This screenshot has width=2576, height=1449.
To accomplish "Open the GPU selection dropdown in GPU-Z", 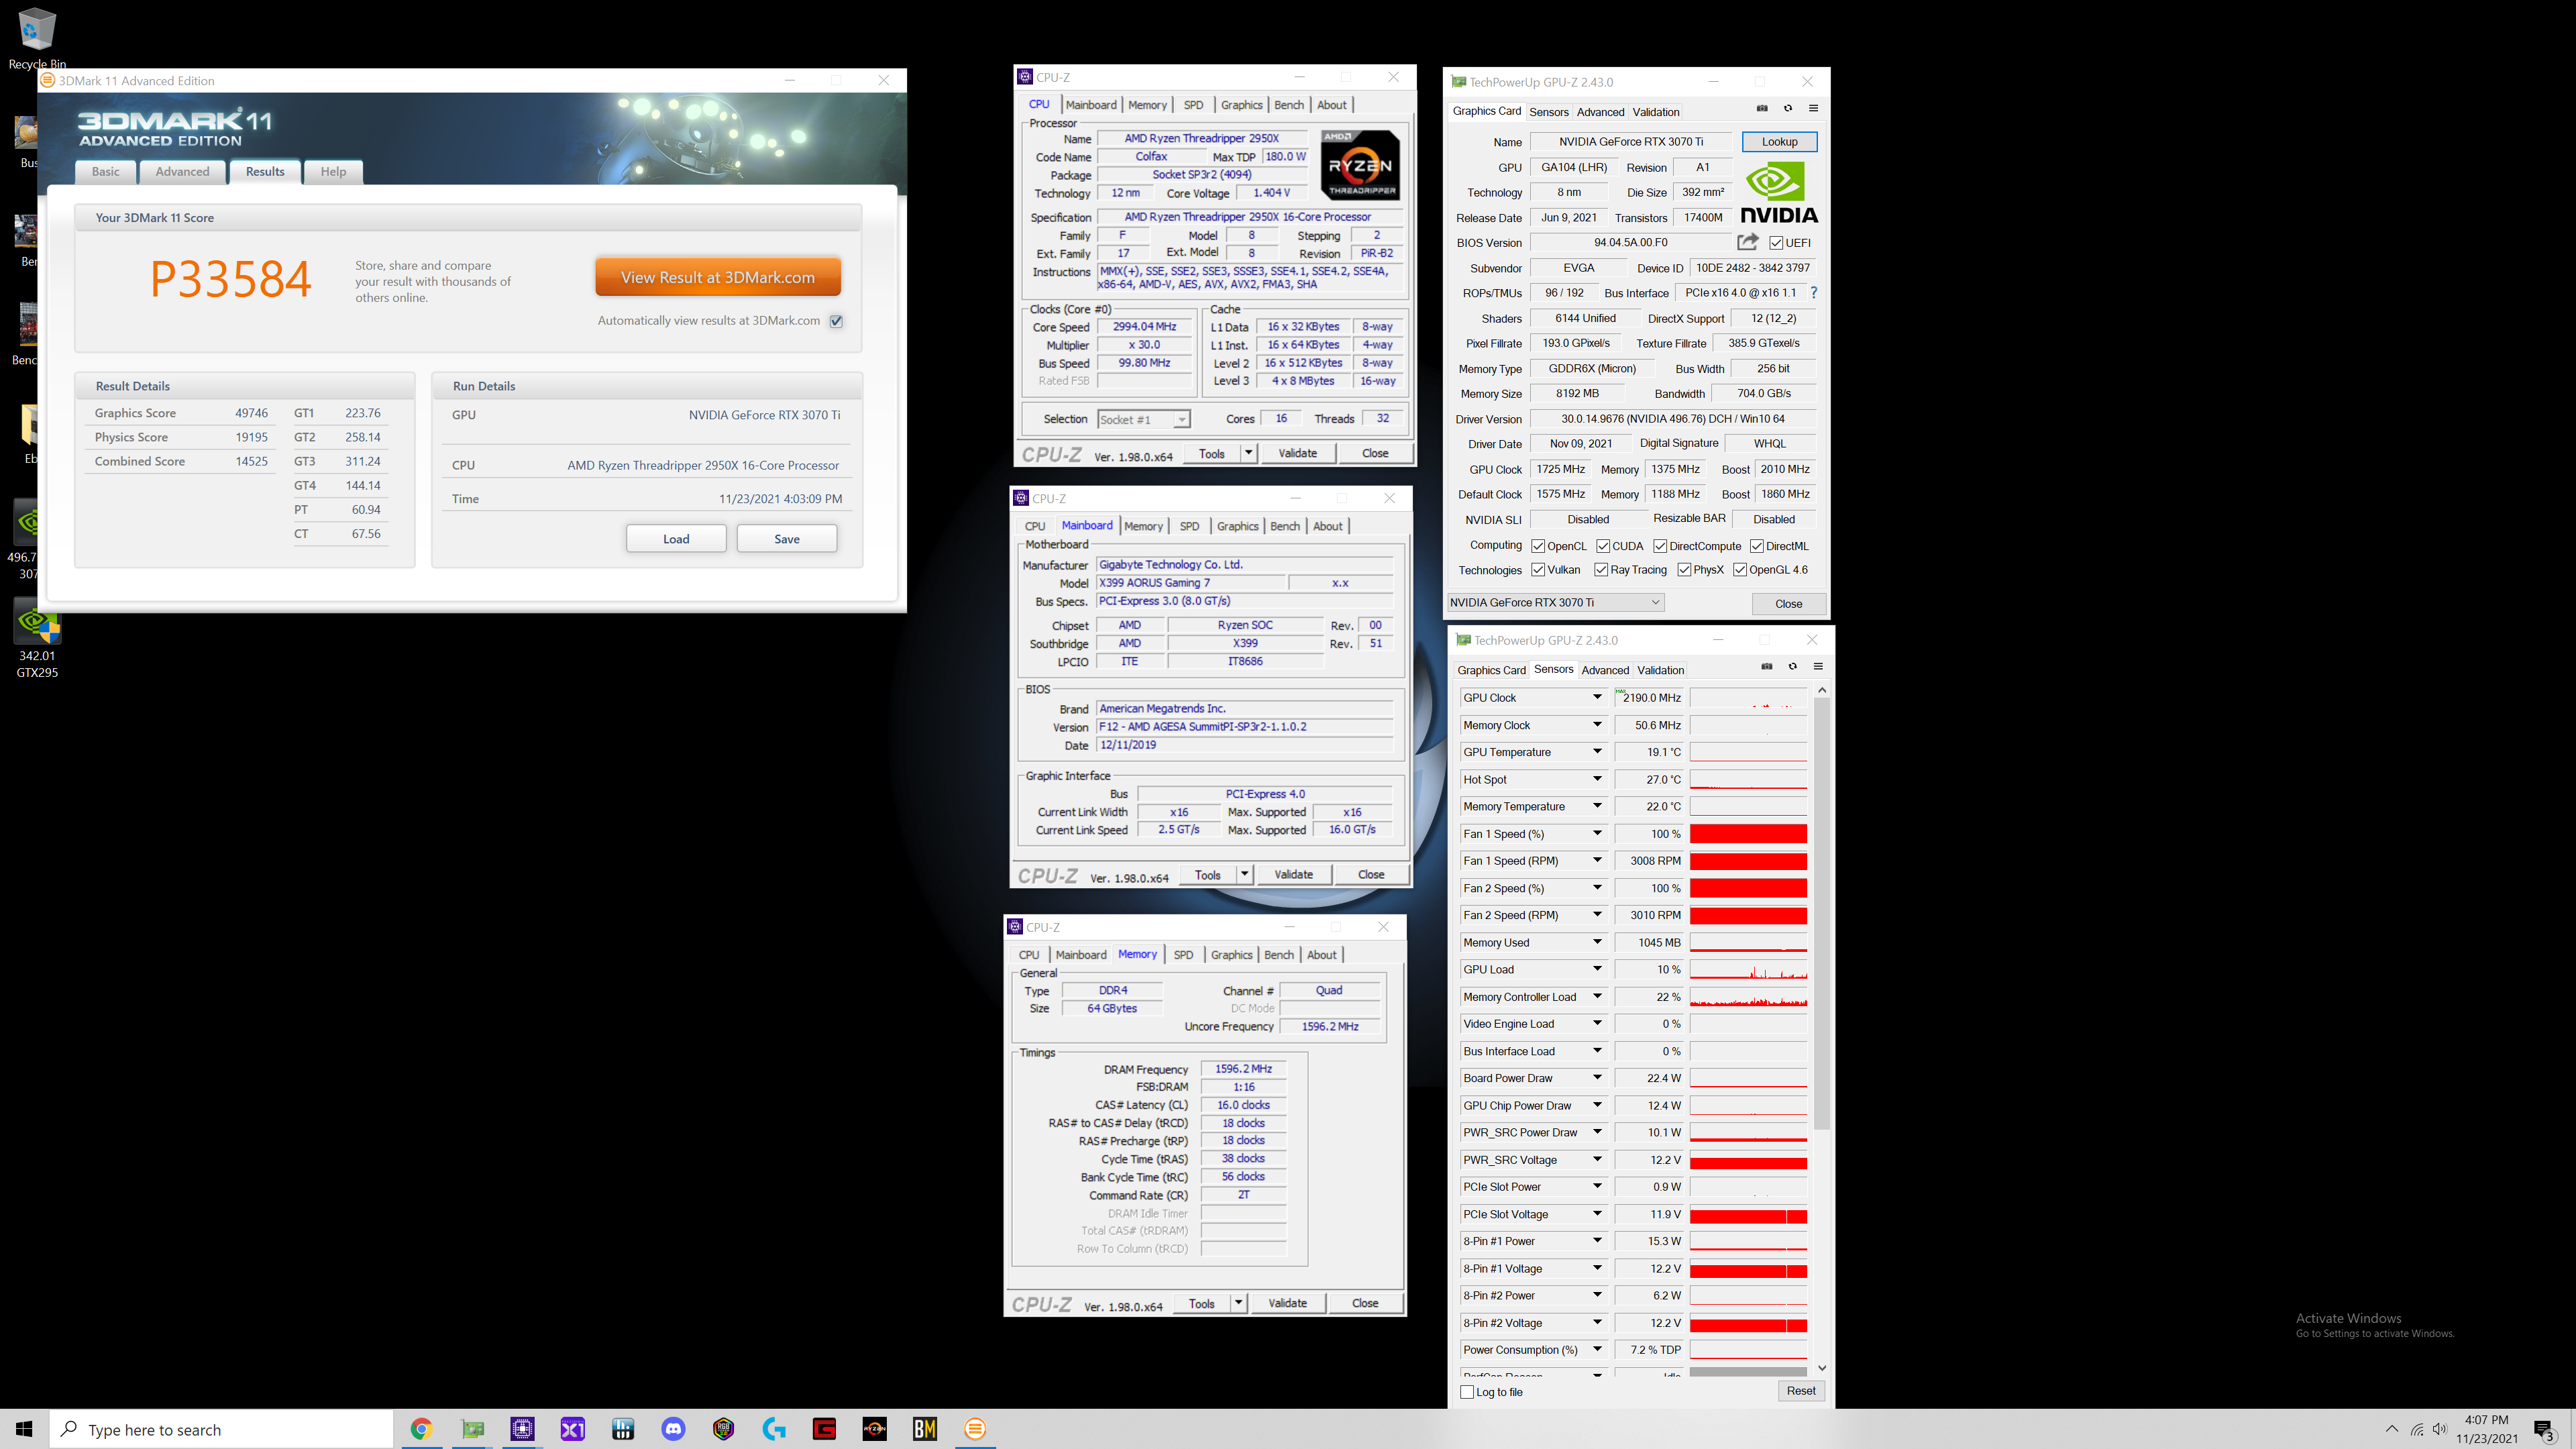I will pyautogui.click(x=1556, y=602).
